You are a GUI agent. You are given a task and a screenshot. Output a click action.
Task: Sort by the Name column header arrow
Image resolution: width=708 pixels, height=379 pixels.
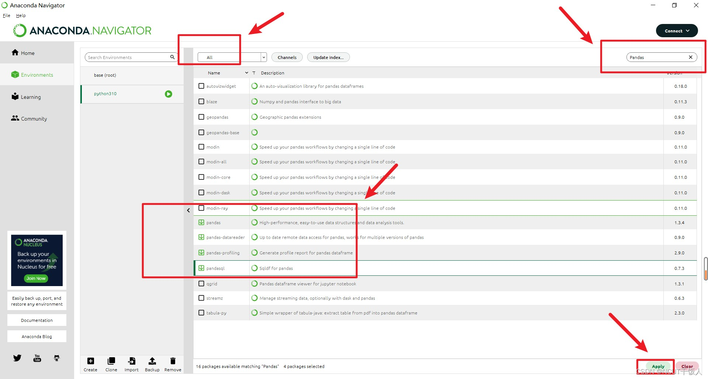click(247, 73)
